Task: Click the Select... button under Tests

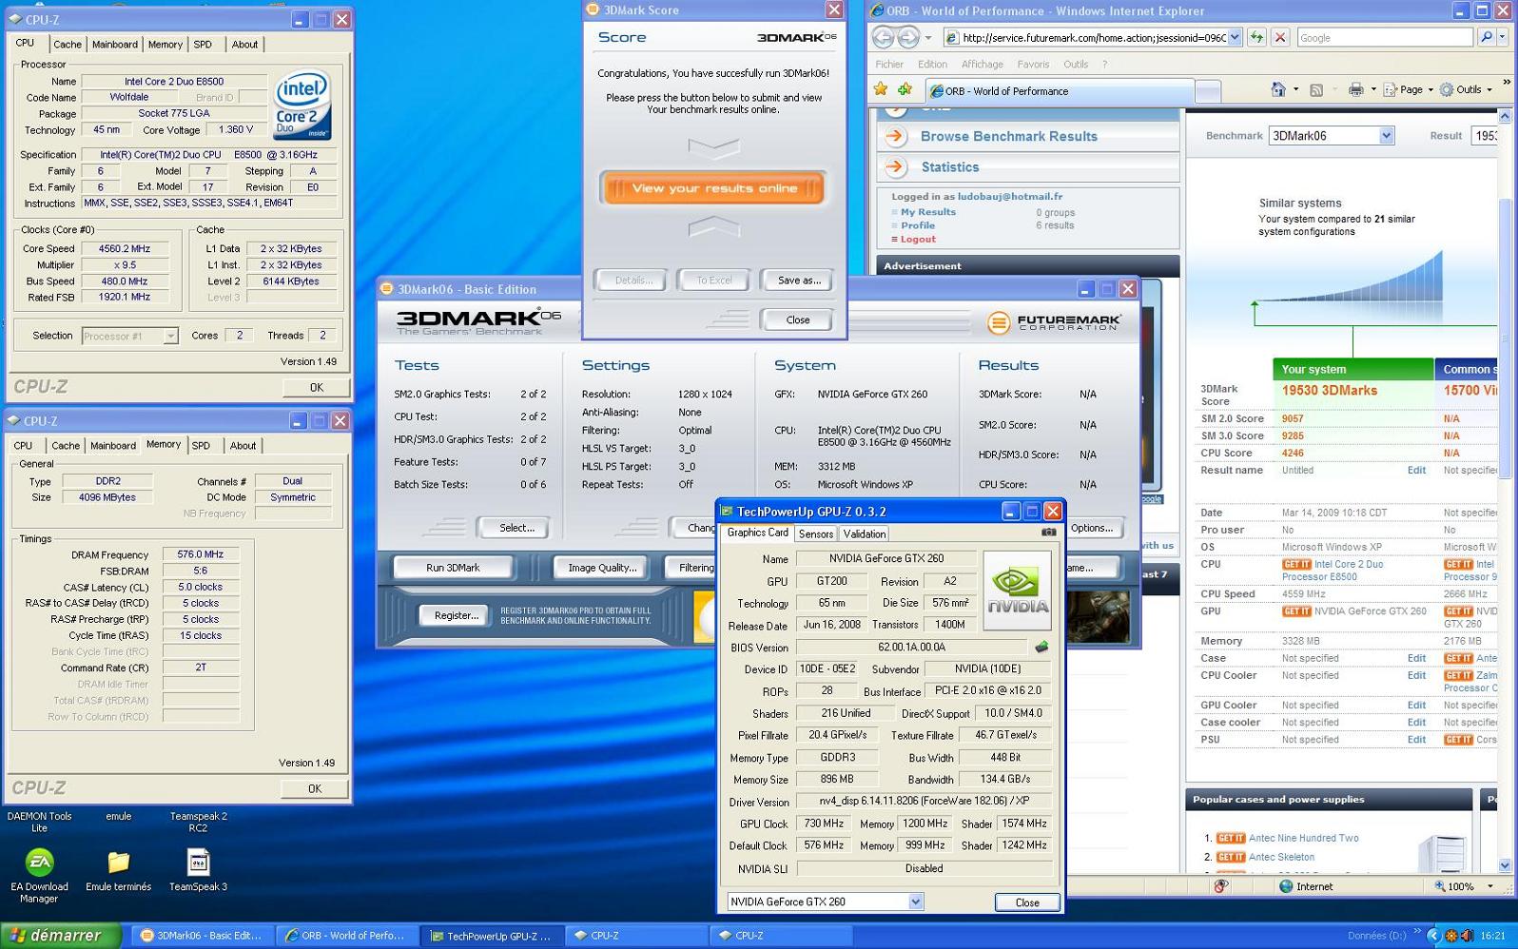Action: click(x=516, y=528)
